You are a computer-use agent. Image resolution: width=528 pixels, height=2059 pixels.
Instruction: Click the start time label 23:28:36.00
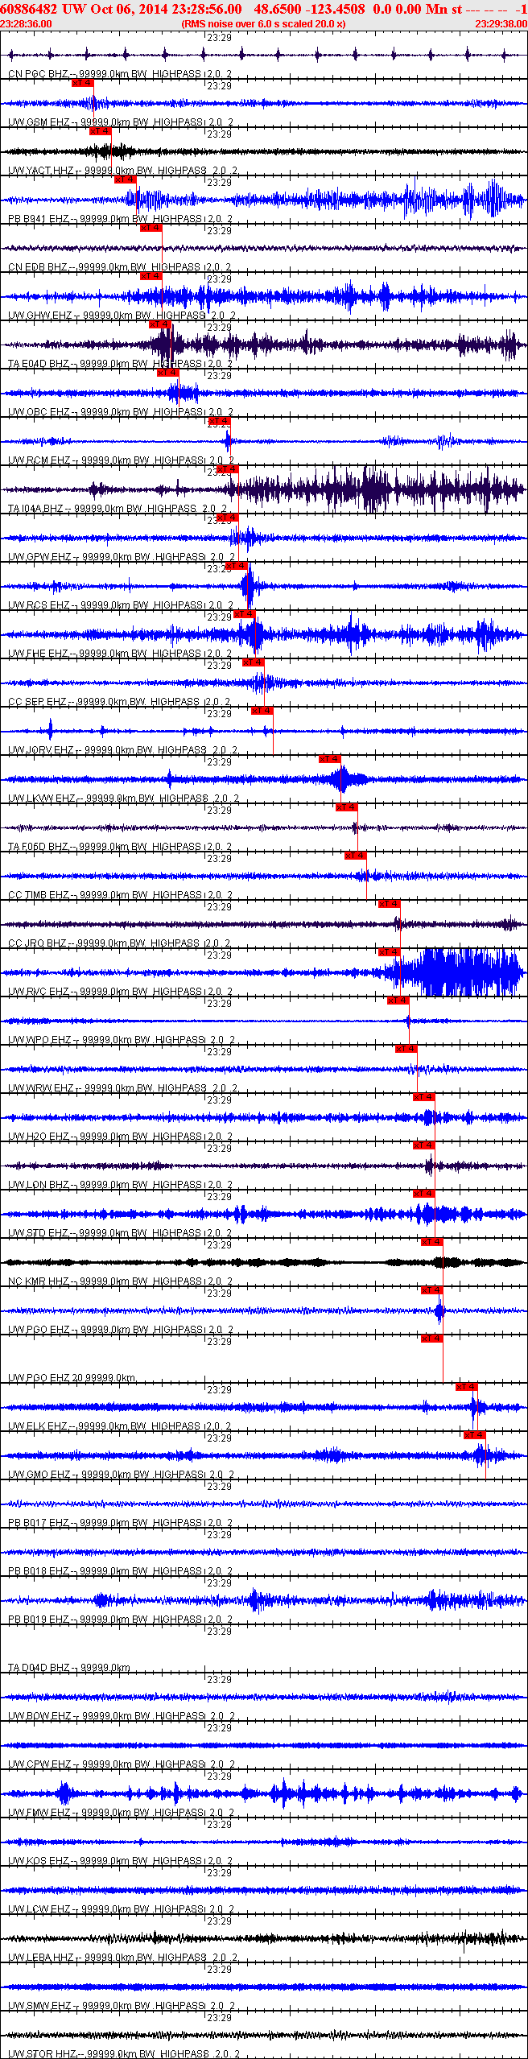click(26, 24)
